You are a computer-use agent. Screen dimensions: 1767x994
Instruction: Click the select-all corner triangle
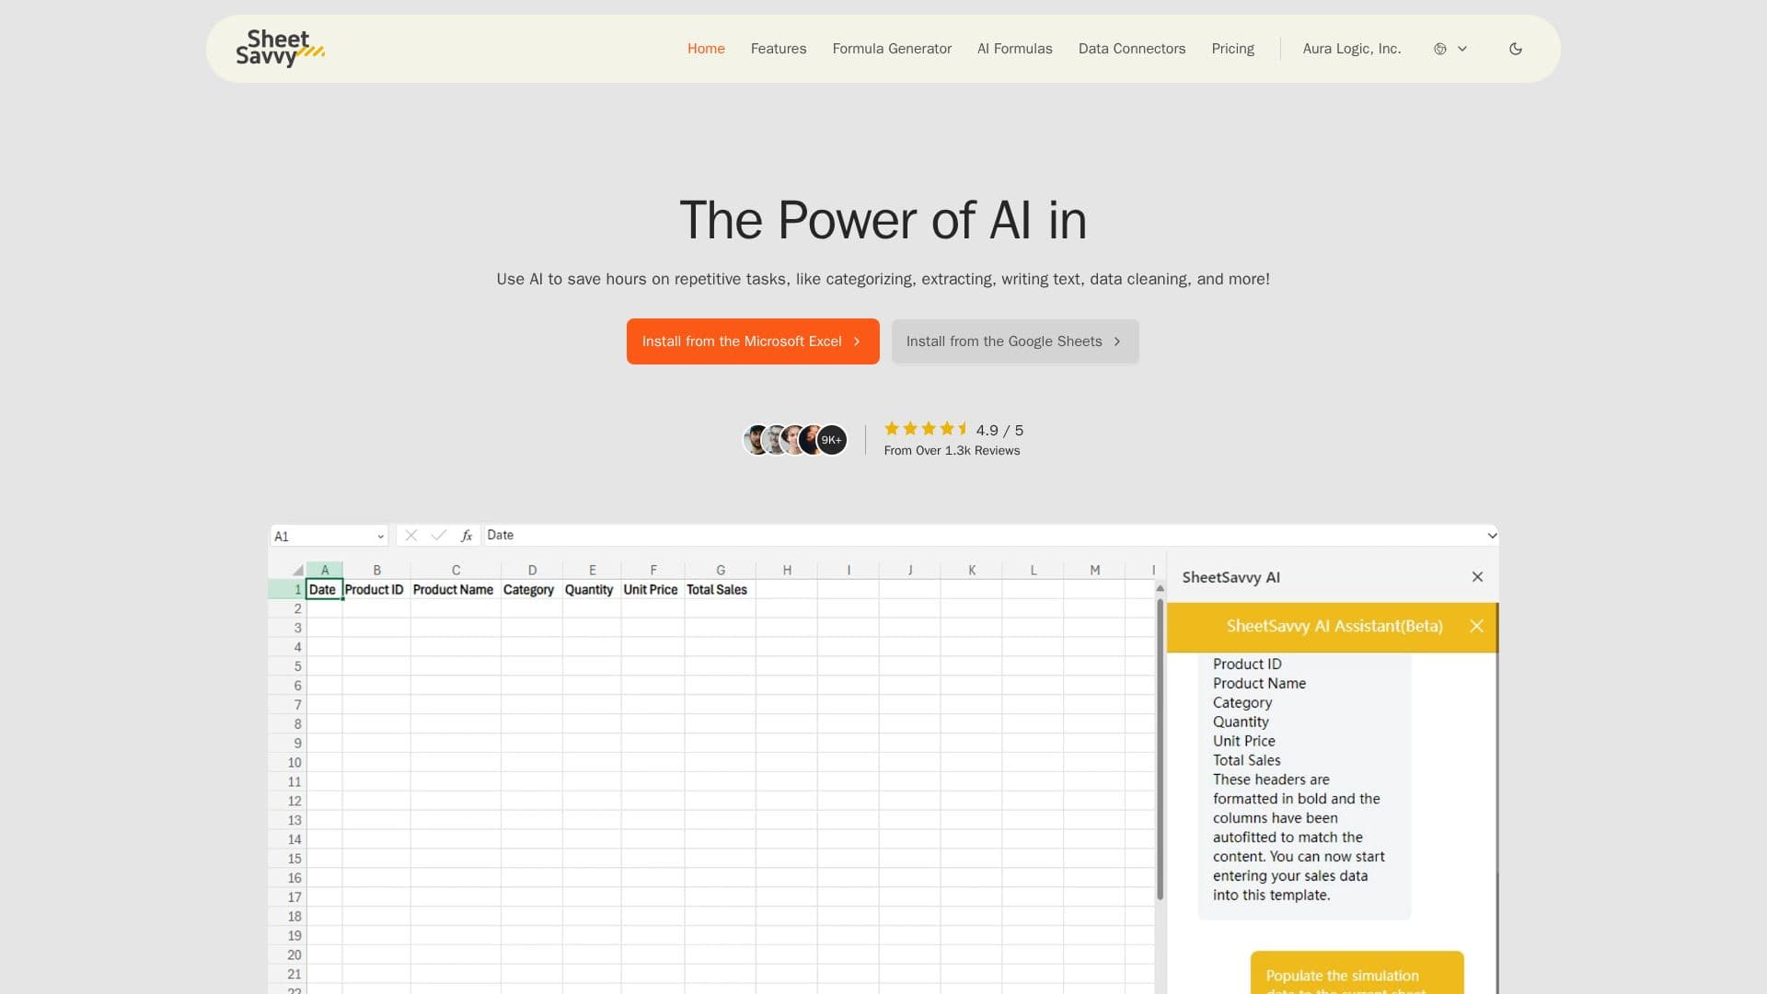point(297,571)
